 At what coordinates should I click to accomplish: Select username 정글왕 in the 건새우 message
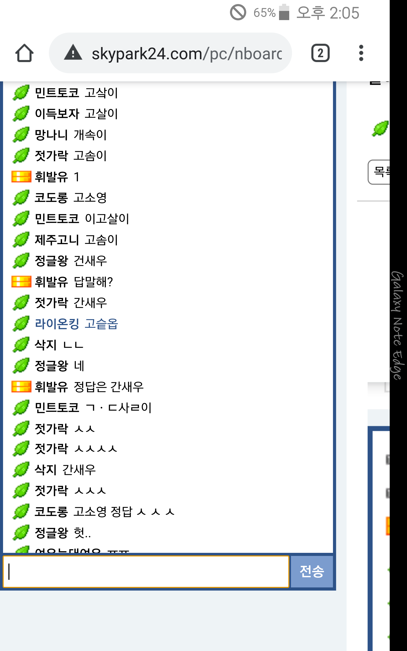(51, 261)
